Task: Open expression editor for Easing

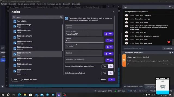Action: 109,54
